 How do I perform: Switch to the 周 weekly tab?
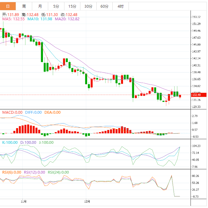[x=24, y=6]
